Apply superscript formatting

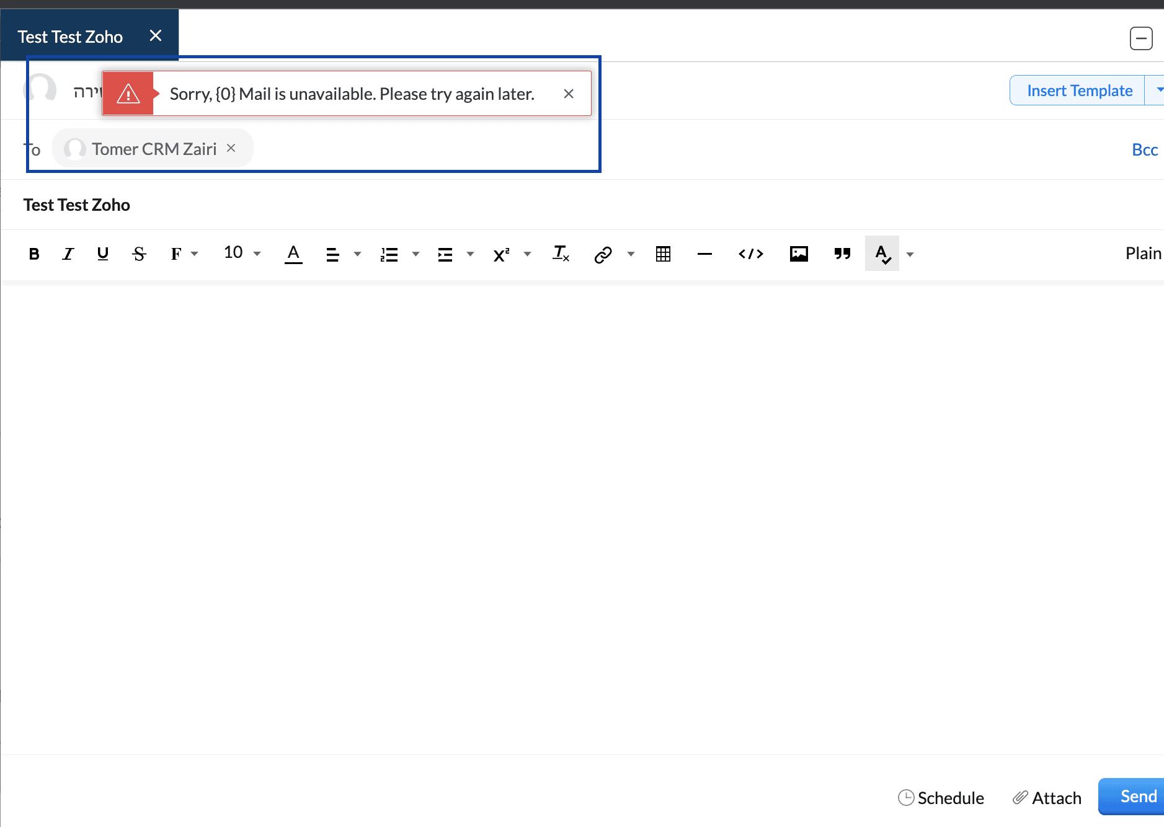[x=501, y=254]
